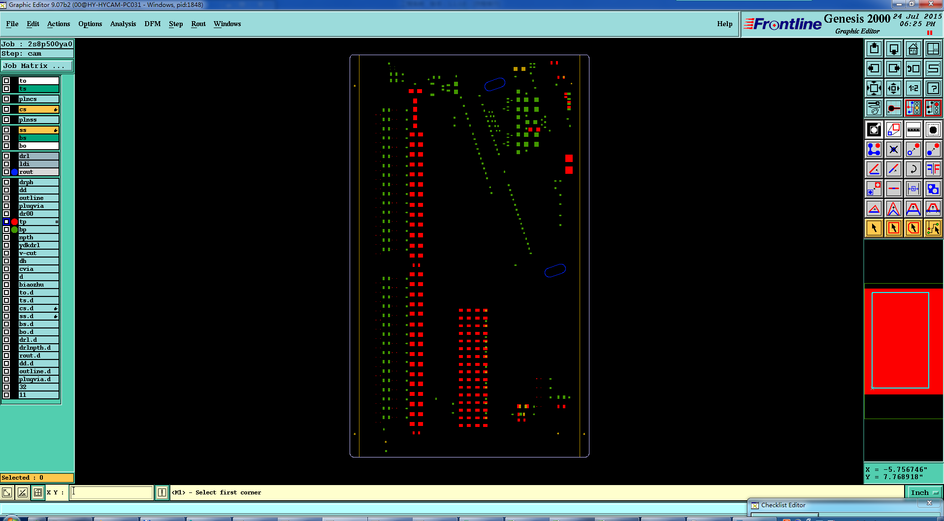
Task: Open the Edit menu
Action: 33,24
